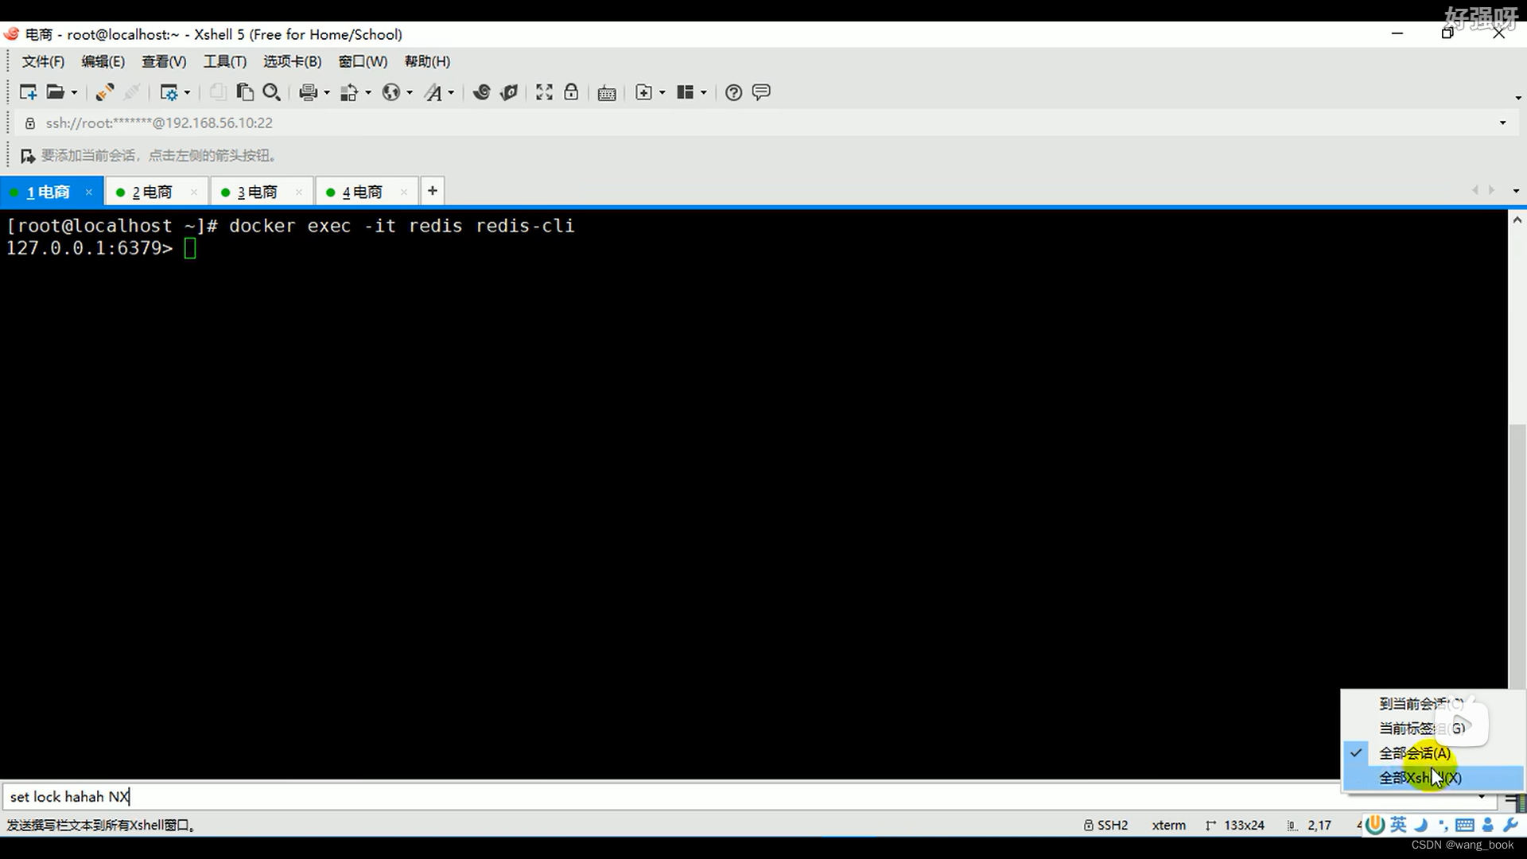
Task: Select '到当前会话(C)' option
Action: 1432,704
